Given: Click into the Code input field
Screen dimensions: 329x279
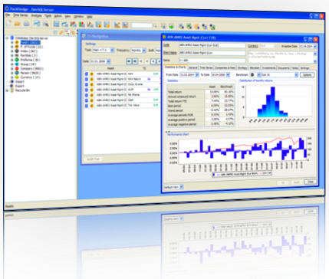Looking at the screenshot, I should [x=212, y=45].
